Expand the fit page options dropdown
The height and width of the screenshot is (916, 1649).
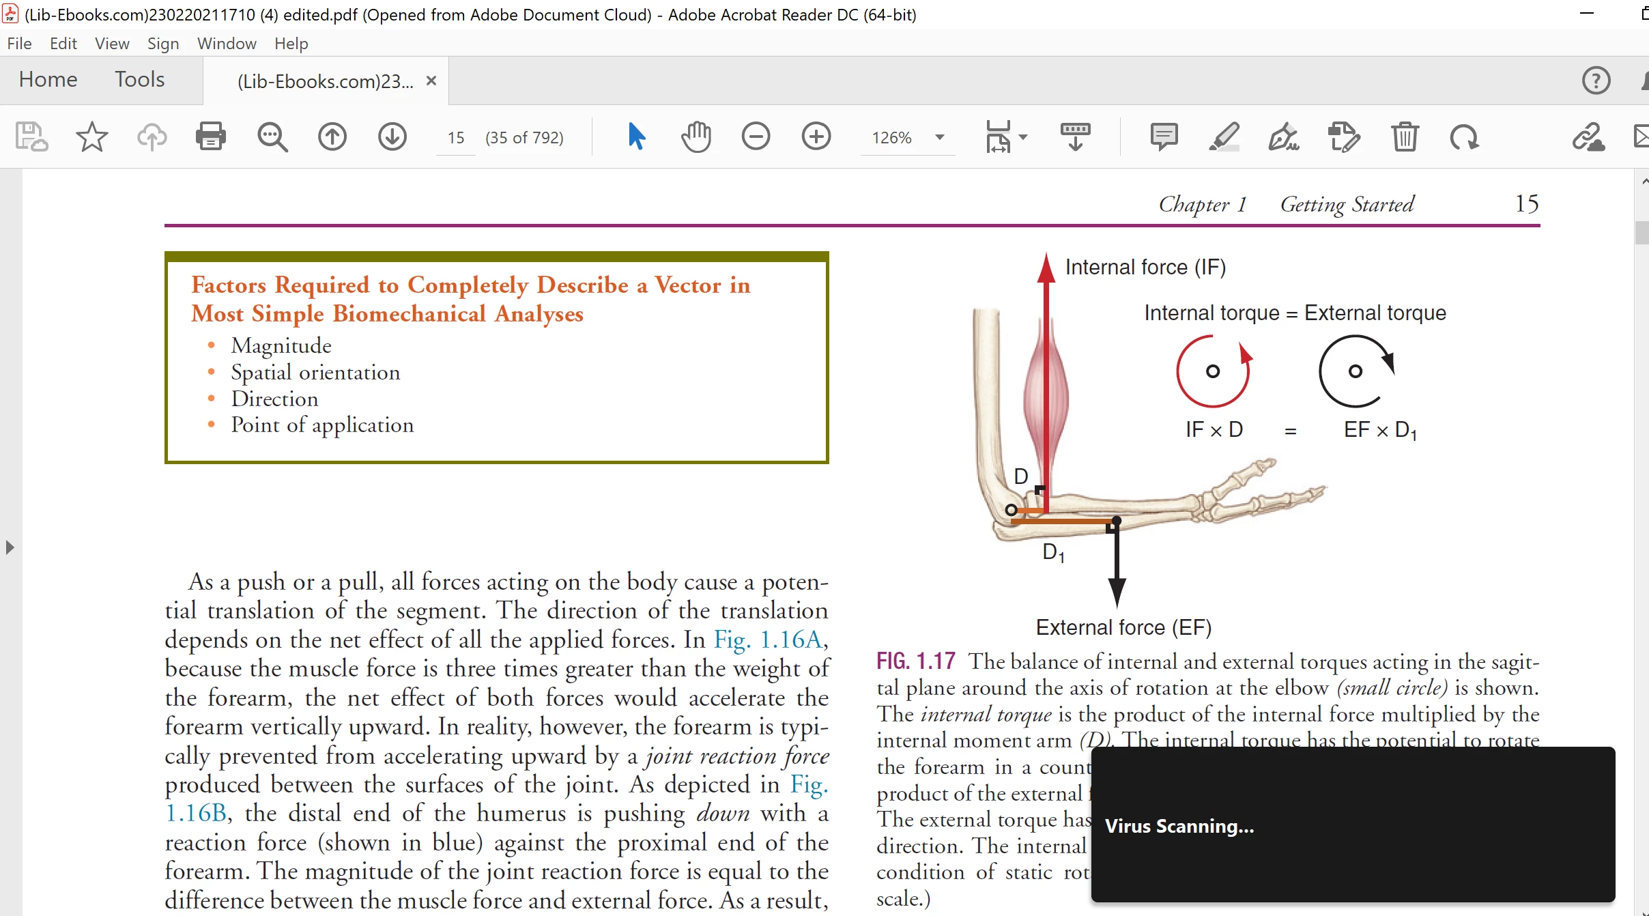1022,137
